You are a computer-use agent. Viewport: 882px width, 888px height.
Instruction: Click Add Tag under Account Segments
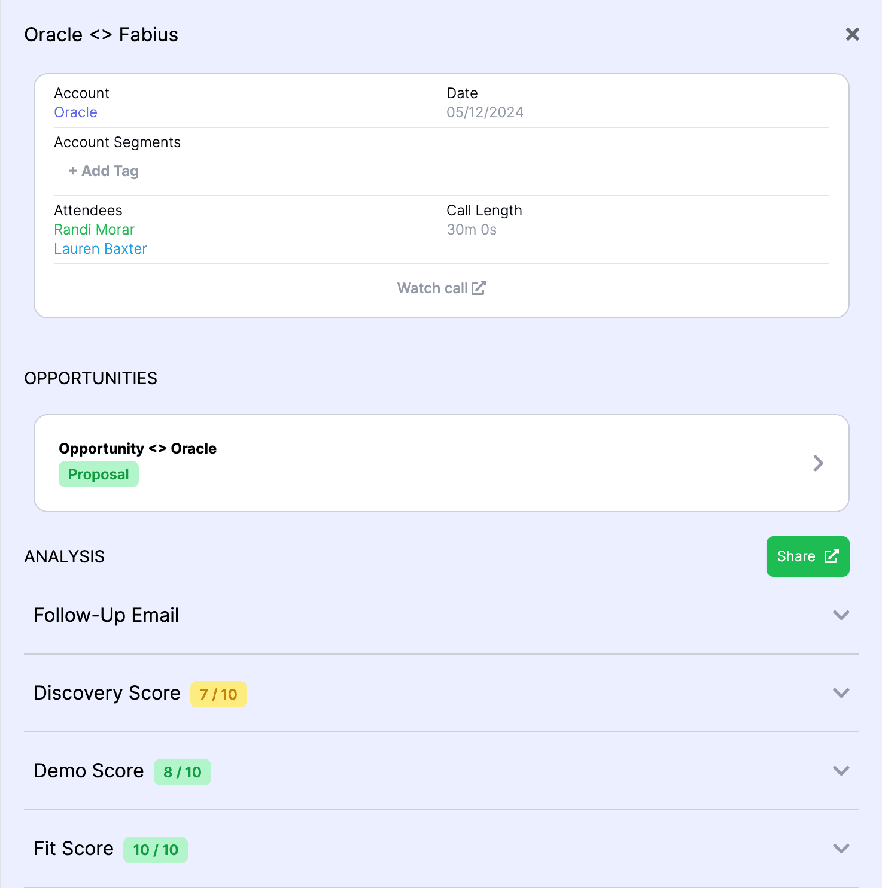point(104,171)
